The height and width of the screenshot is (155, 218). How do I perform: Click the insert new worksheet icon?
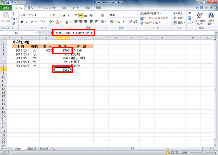(54, 149)
